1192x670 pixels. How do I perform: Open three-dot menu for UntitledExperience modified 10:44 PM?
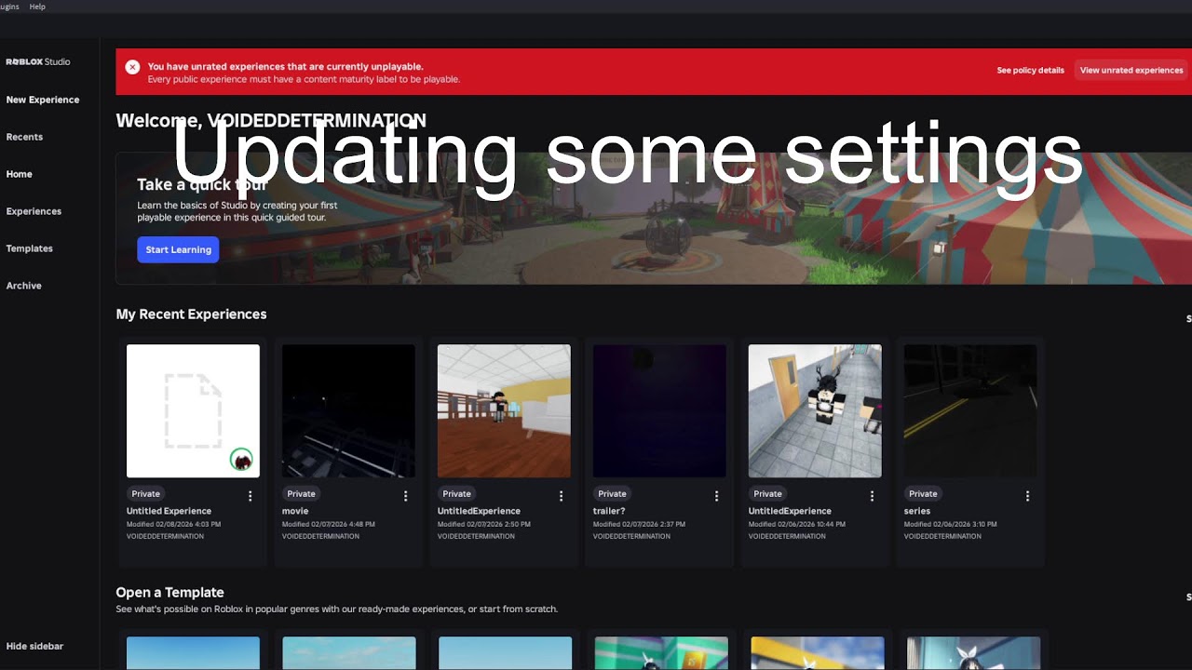[x=872, y=496]
